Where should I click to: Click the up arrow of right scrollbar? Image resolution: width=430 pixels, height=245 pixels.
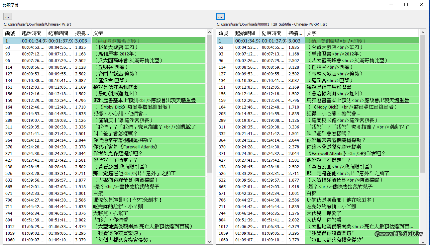tap(423, 32)
